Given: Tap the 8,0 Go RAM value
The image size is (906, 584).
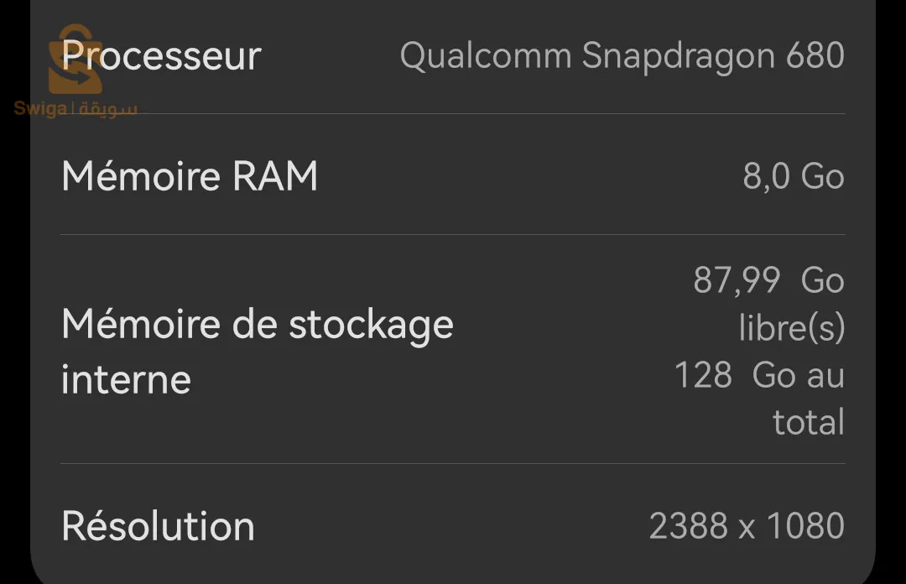Looking at the screenshot, I should point(793,177).
